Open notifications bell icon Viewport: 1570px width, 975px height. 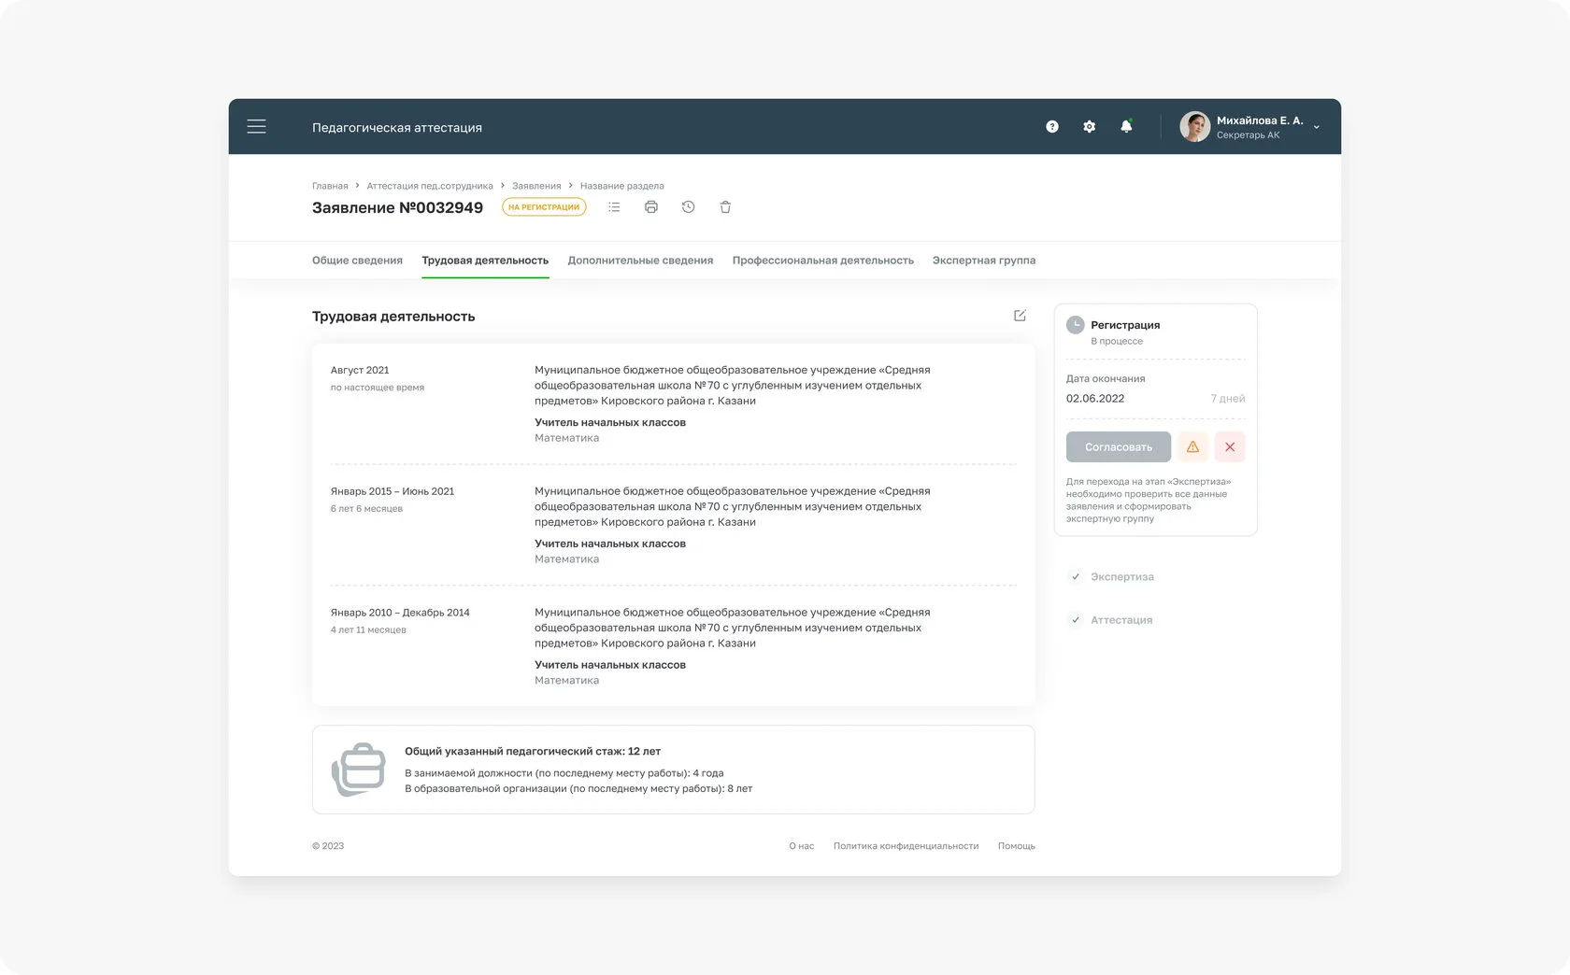(x=1126, y=126)
